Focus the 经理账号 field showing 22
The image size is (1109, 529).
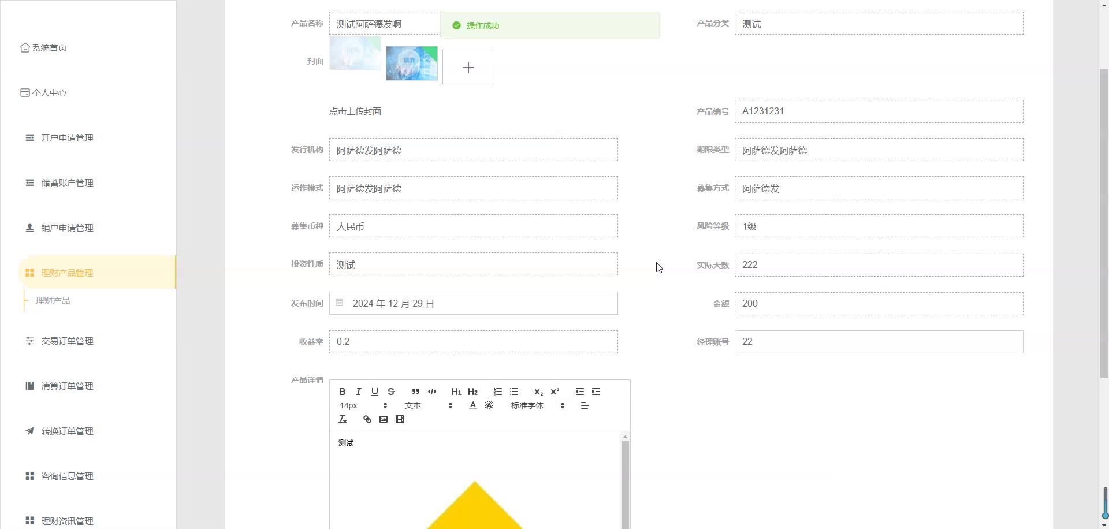coord(879,342)
